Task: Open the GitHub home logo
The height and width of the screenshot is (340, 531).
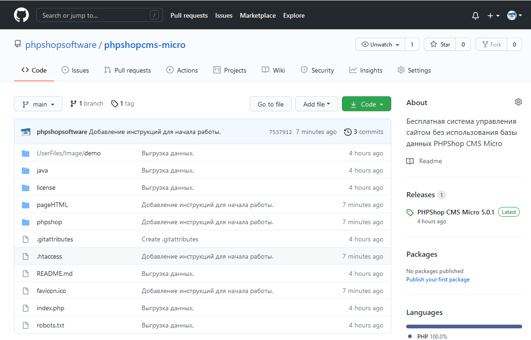Action: coord(21,15)
